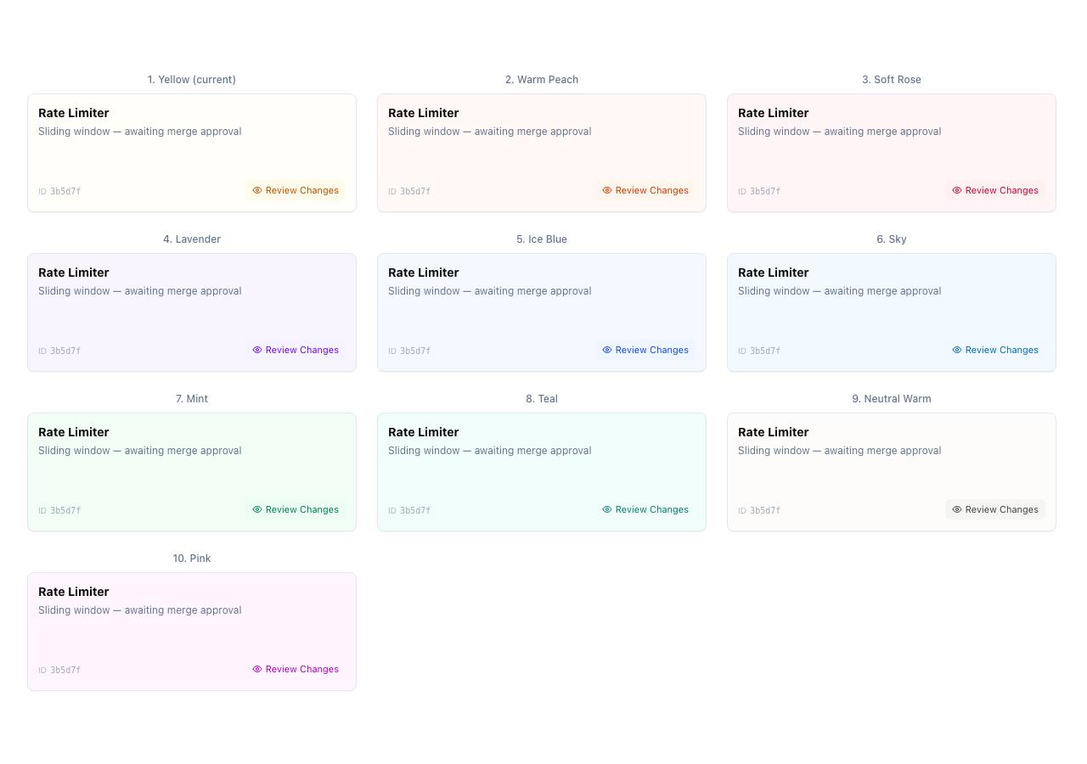Click the ID 3b5d7f text in Ice Blue card
The height and width of the screenshot is (764, 1087).
point(409,351)
